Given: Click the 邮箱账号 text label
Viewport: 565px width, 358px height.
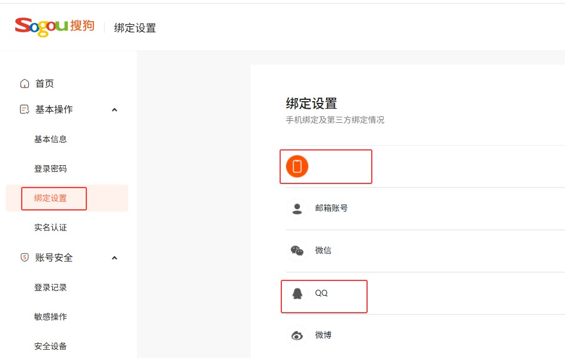Looking at the screenshot, I should coord(331,208).
